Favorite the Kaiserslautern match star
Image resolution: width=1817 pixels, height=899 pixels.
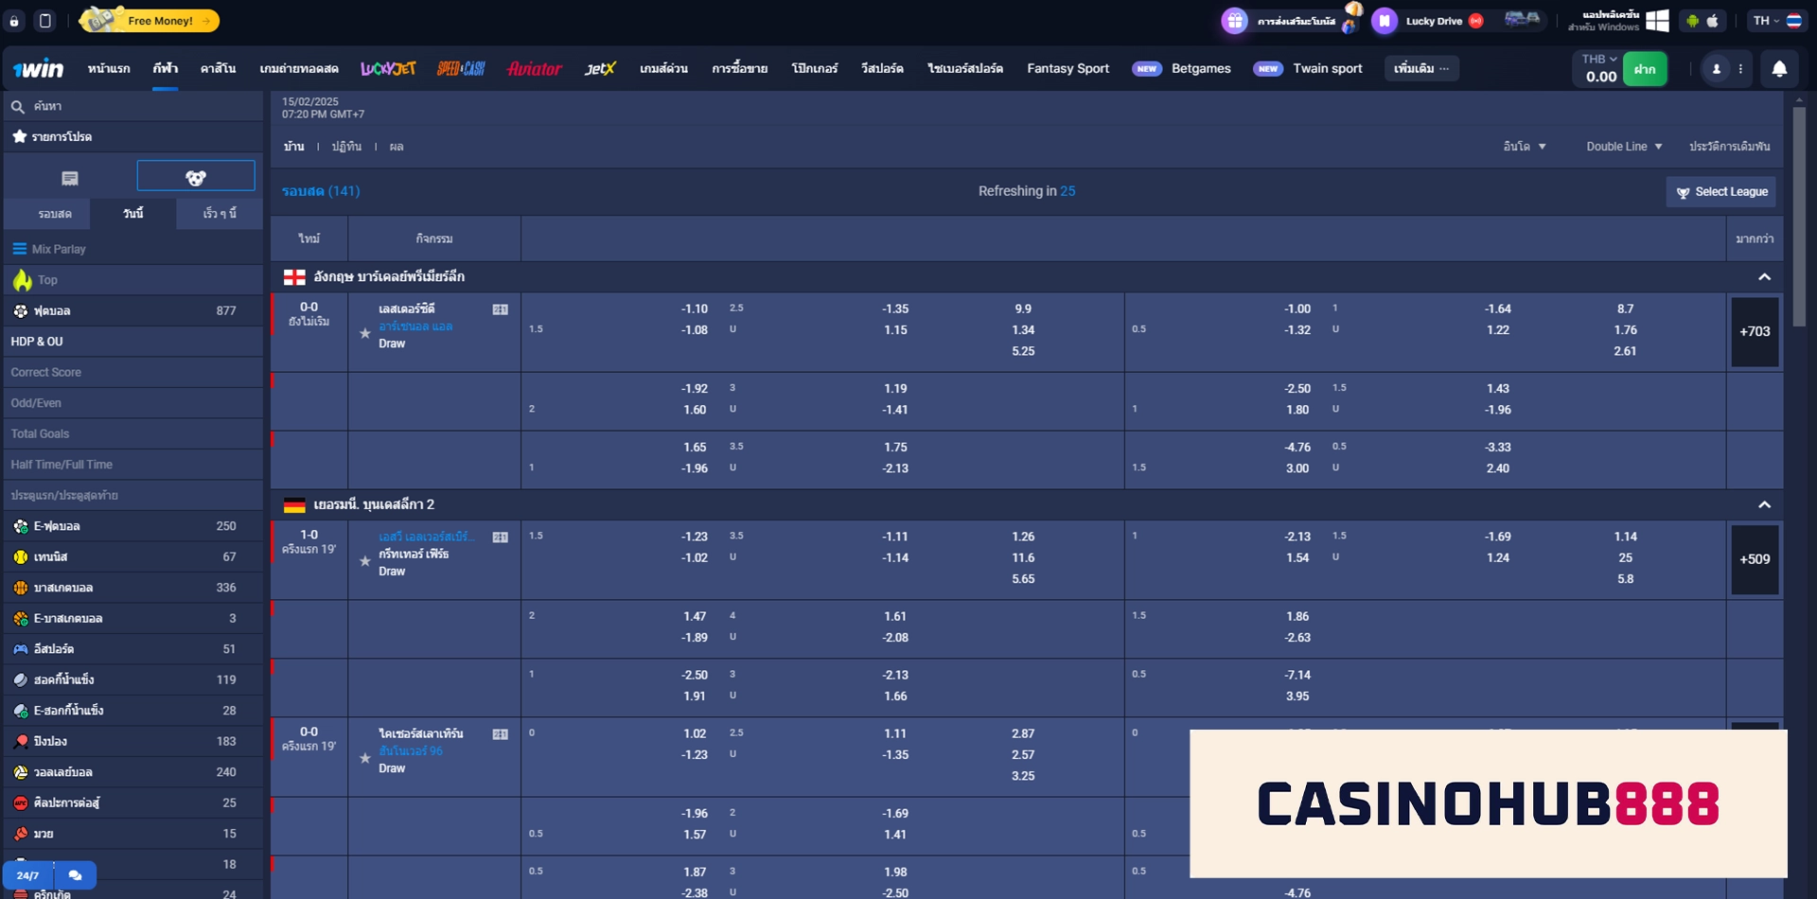364,758
